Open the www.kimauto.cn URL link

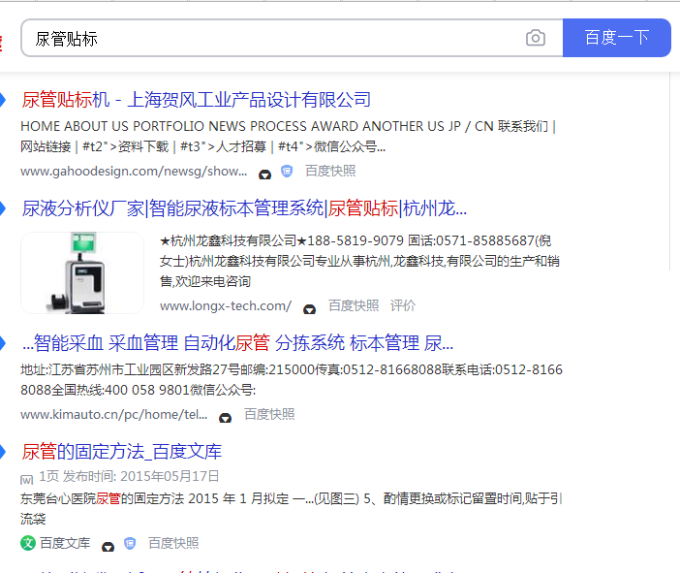pyautogui.click(x=113, y=415)
